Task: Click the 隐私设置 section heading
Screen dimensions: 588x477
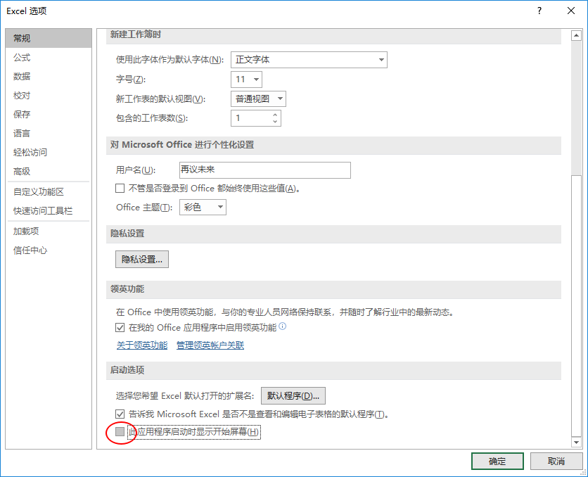Action: tap(127, 234)
